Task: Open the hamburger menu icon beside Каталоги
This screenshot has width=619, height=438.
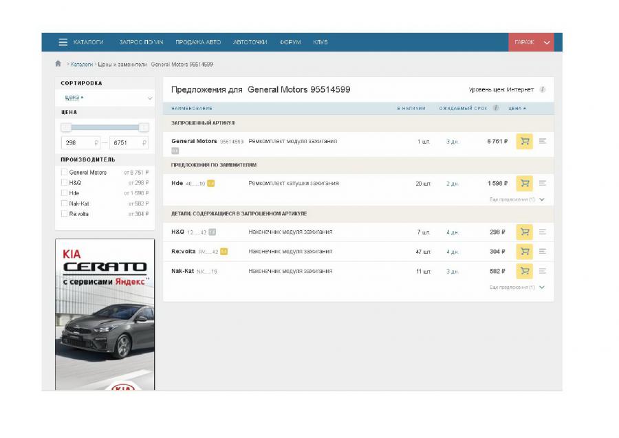Action: (63, 42)
